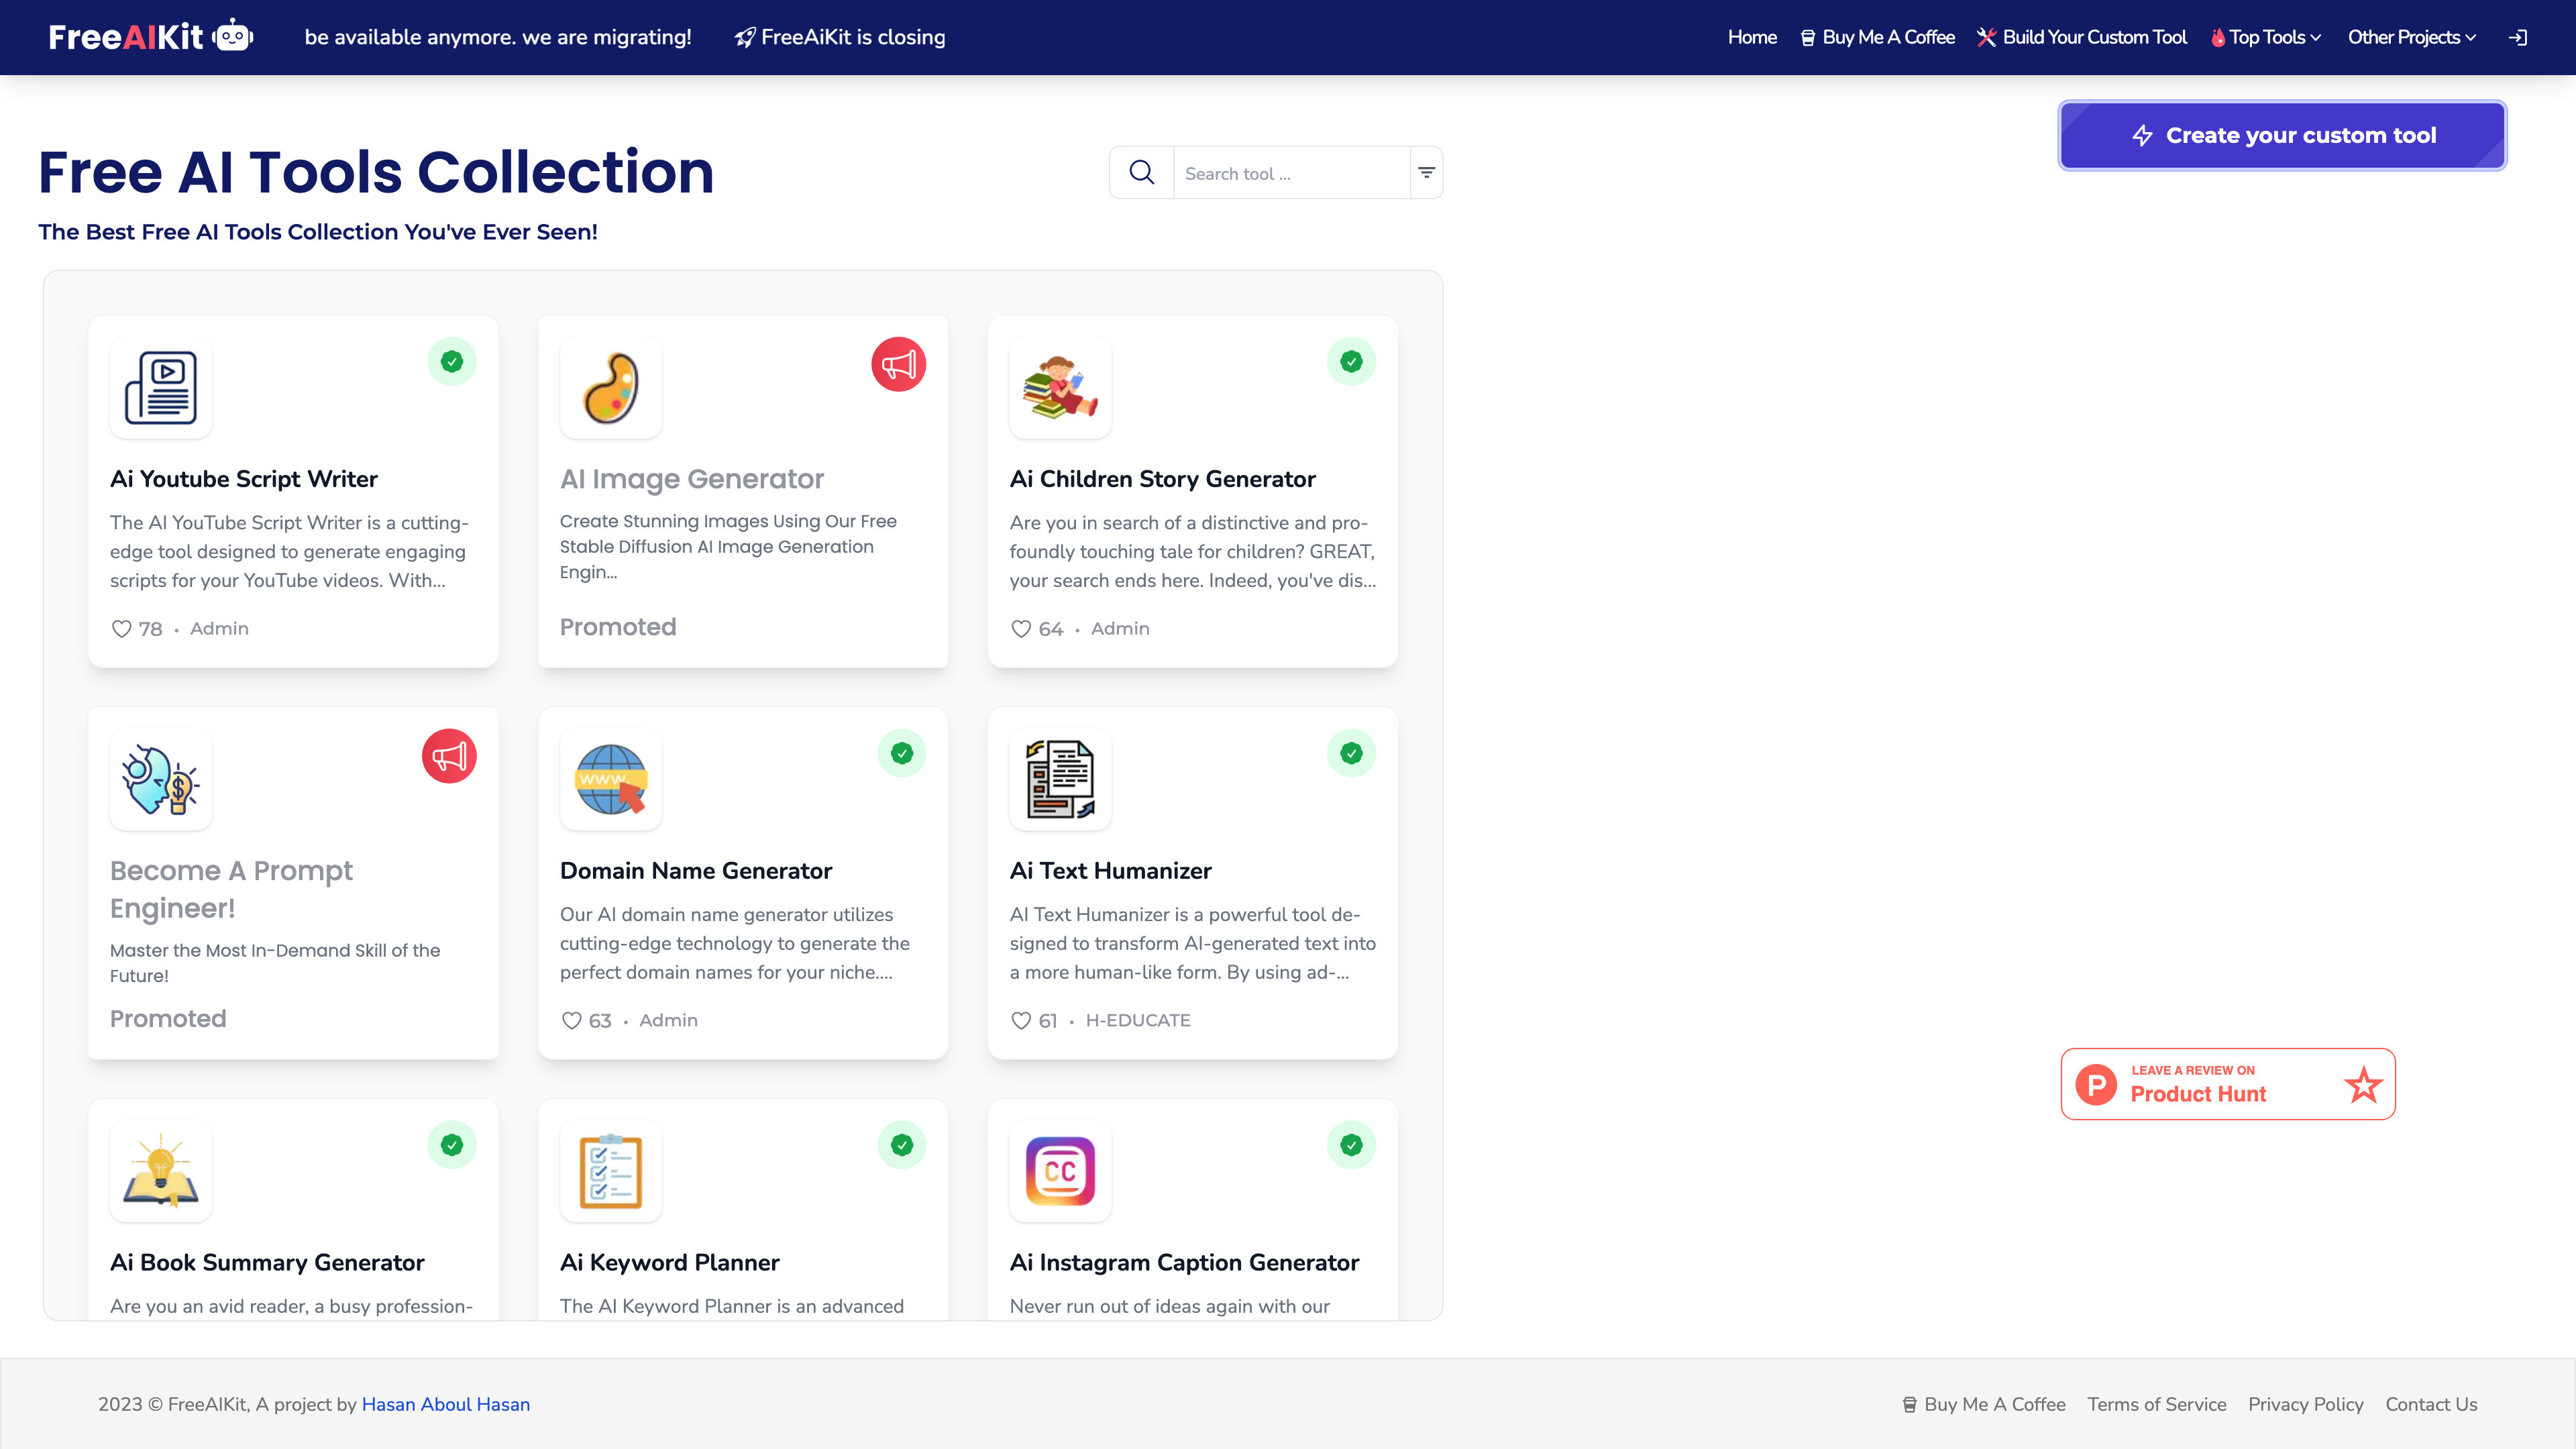Open Domain Name Generator title
The width and height of the screenshot is (2576, 1449).
[x=696, y=871]
